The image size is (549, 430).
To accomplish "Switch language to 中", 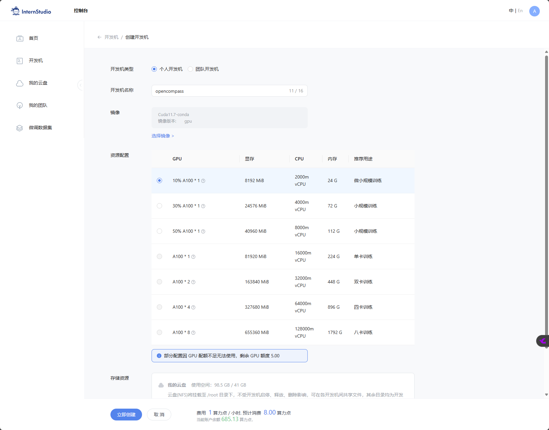I will click(x=511, y=11).
